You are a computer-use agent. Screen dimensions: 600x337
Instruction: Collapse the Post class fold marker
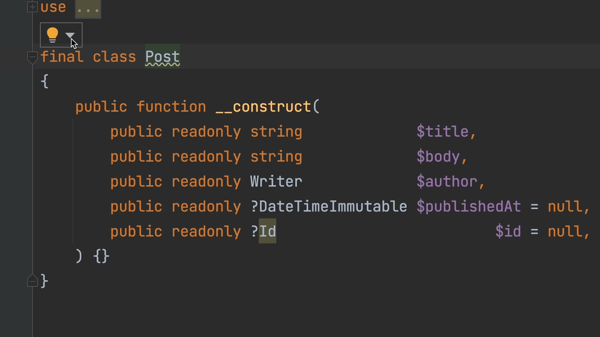click(x=32, y=57)
